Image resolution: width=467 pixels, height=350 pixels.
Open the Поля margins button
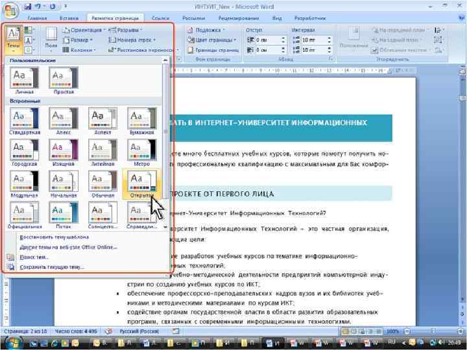[x=51, y=39]
